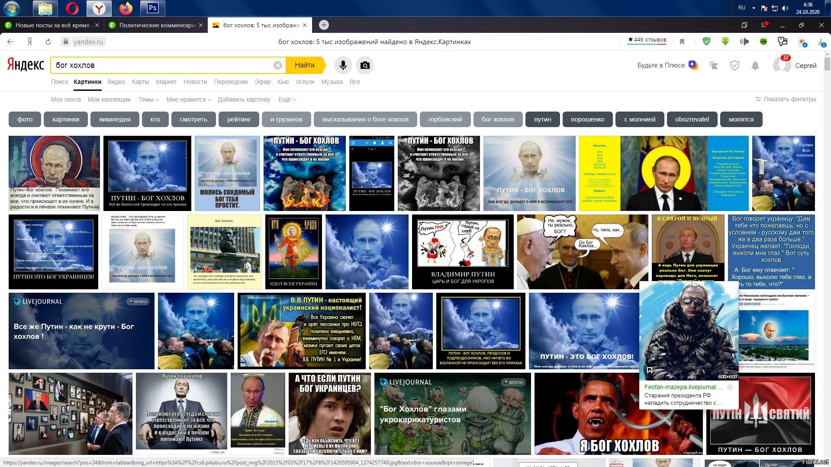Viewport: 831px width, 467px height.
Task: Open File Explorer from taskbar
Action: [45, 8]
